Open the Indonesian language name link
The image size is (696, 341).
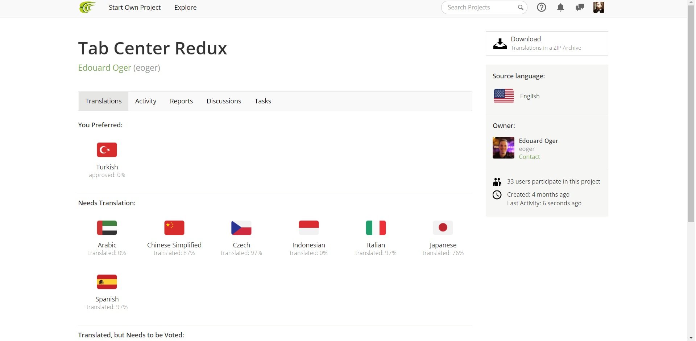(x=309, y=245)
